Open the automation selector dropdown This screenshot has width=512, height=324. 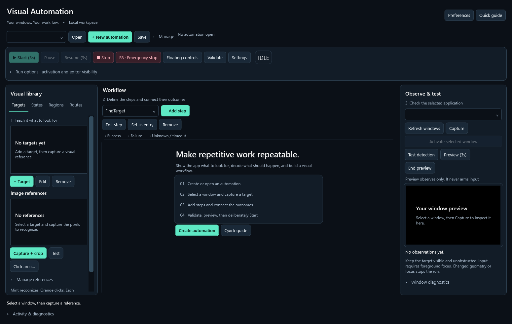(x=36, y=37)
